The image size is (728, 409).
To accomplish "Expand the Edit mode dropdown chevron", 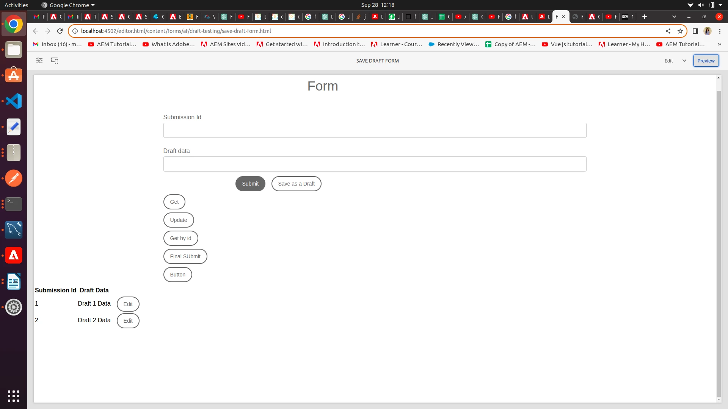I will pos(684,61).
